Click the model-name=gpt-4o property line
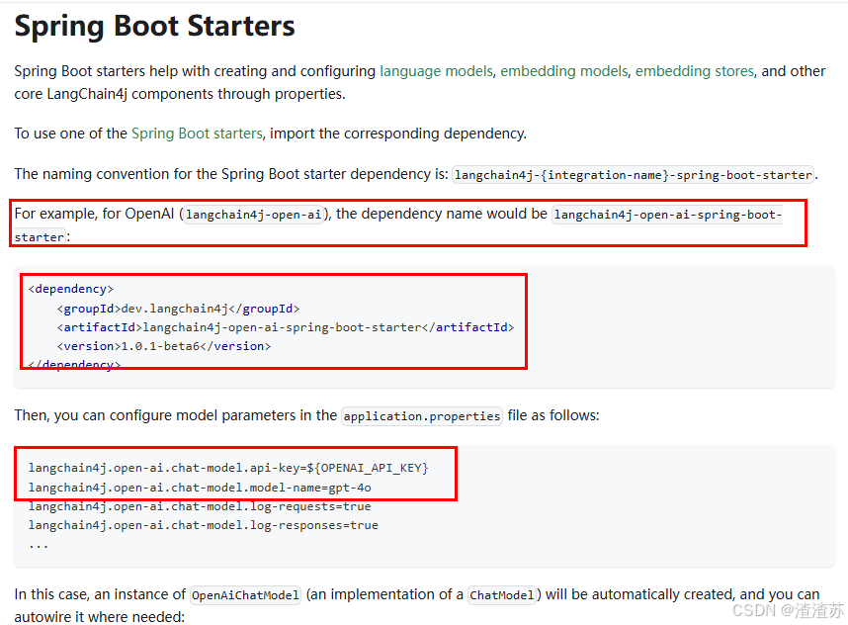848x625 pixels. [x=200, y=488]
